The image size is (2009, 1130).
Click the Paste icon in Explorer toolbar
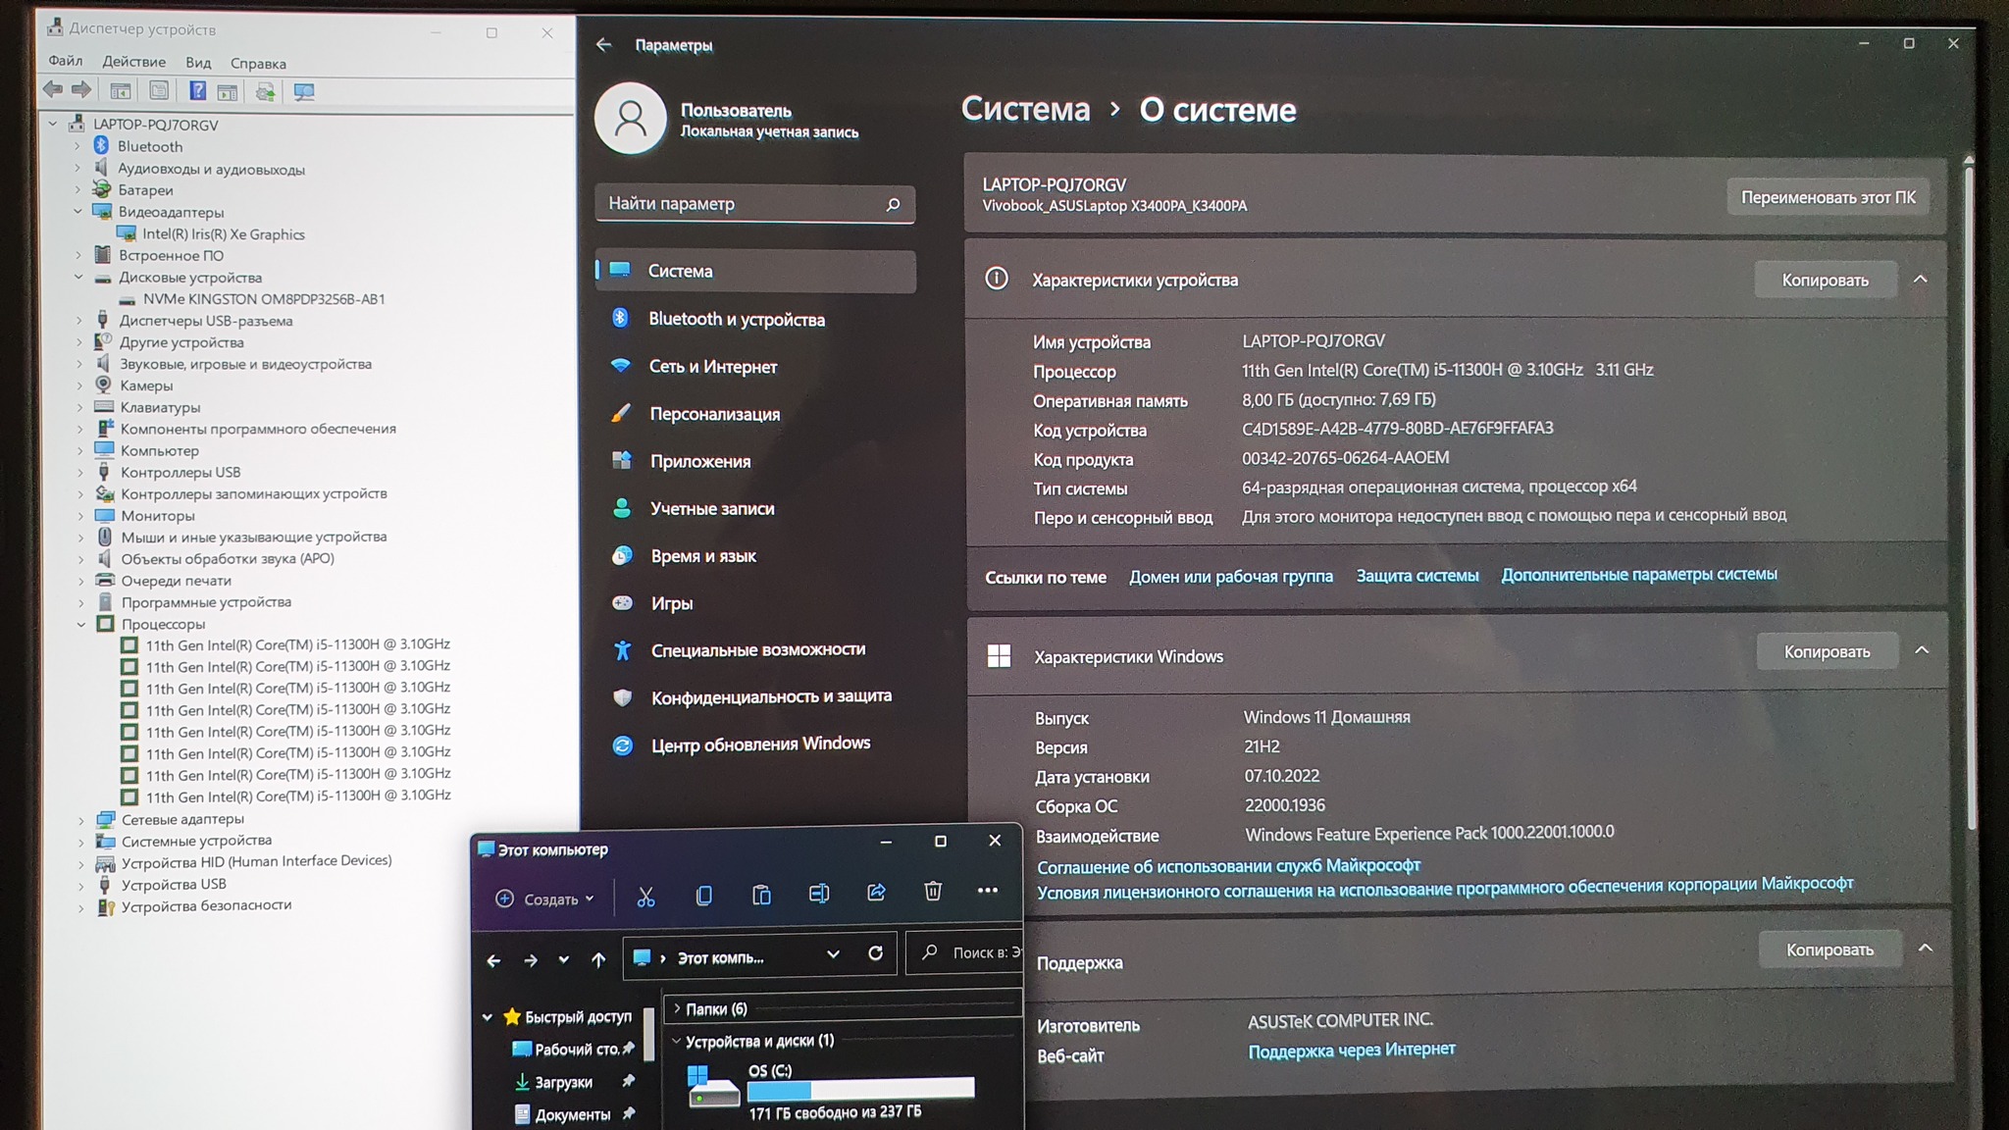761,894
